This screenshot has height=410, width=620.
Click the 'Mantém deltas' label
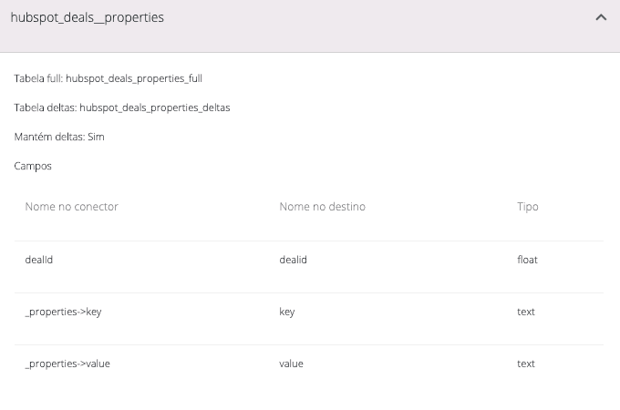(x=47, y=138)
